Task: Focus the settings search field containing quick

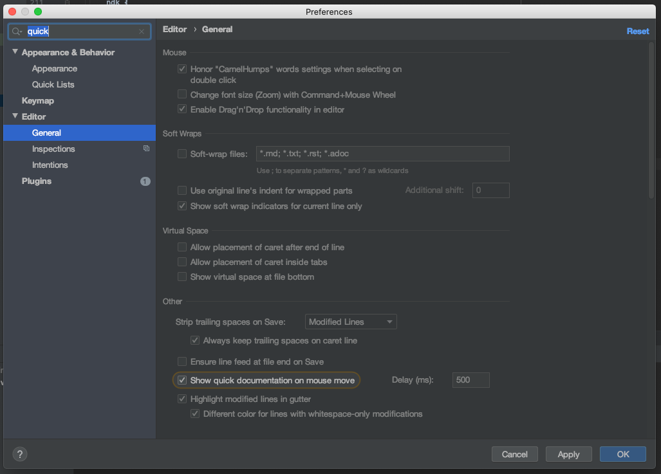Action: [x=79, y=32]
